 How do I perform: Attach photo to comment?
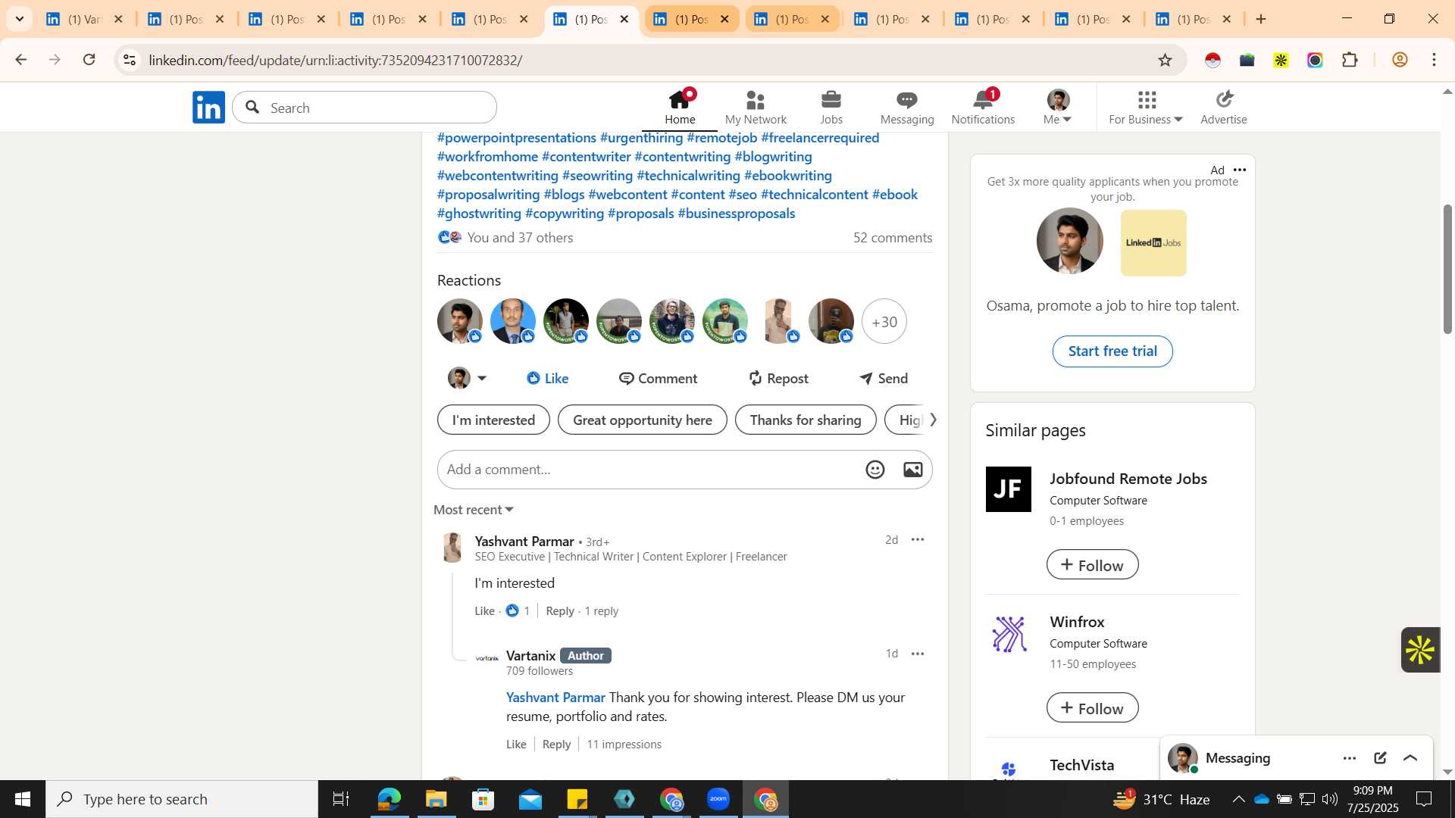(x=912, y=470)
